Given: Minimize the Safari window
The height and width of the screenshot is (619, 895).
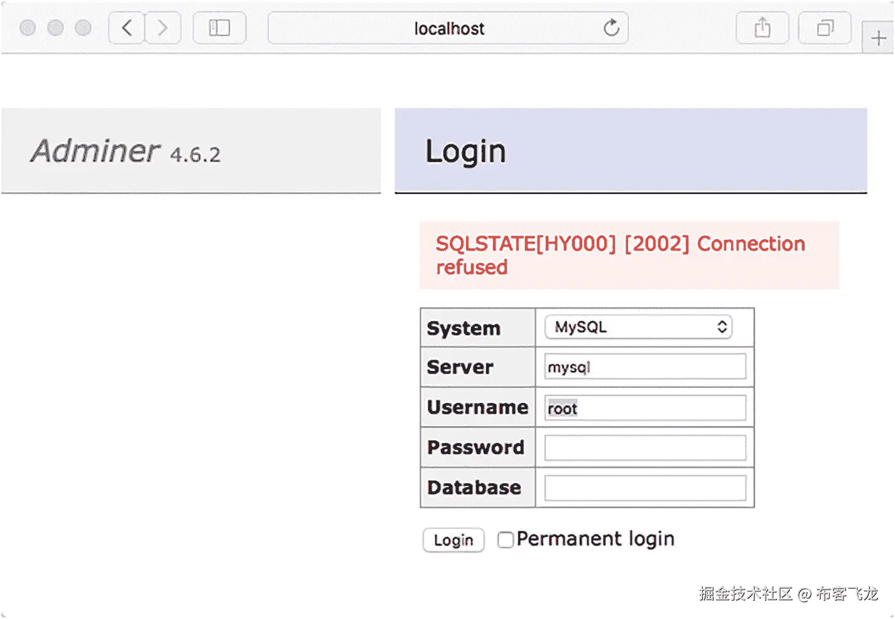Looking at the screenshot, I should (55, 28).
